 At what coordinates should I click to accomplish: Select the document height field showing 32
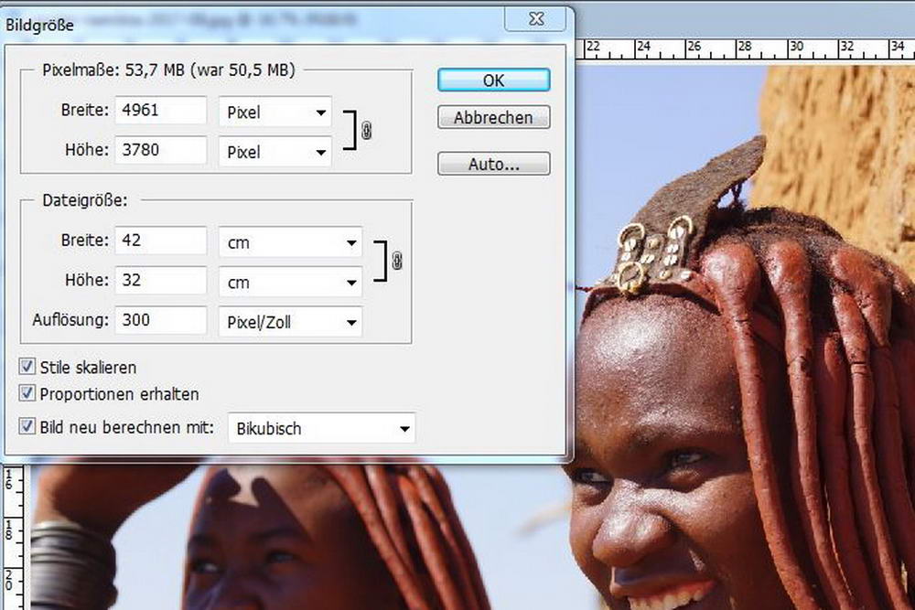point(161,281)
